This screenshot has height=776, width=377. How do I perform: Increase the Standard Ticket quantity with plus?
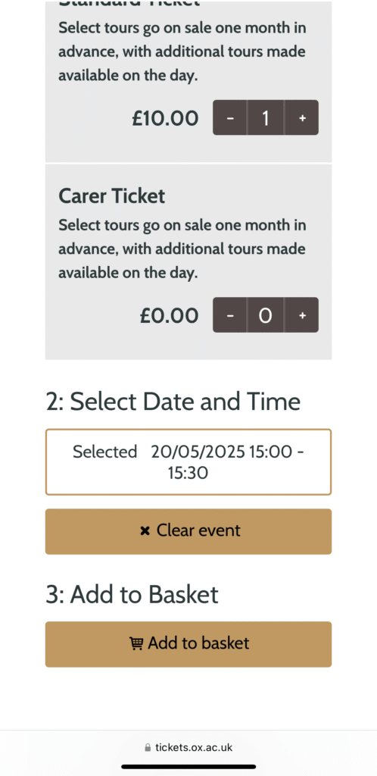pyautogui.click(x=302, y=117)
